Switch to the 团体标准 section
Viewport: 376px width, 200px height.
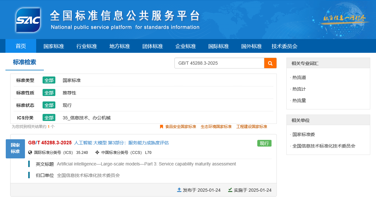pos(153,46)
